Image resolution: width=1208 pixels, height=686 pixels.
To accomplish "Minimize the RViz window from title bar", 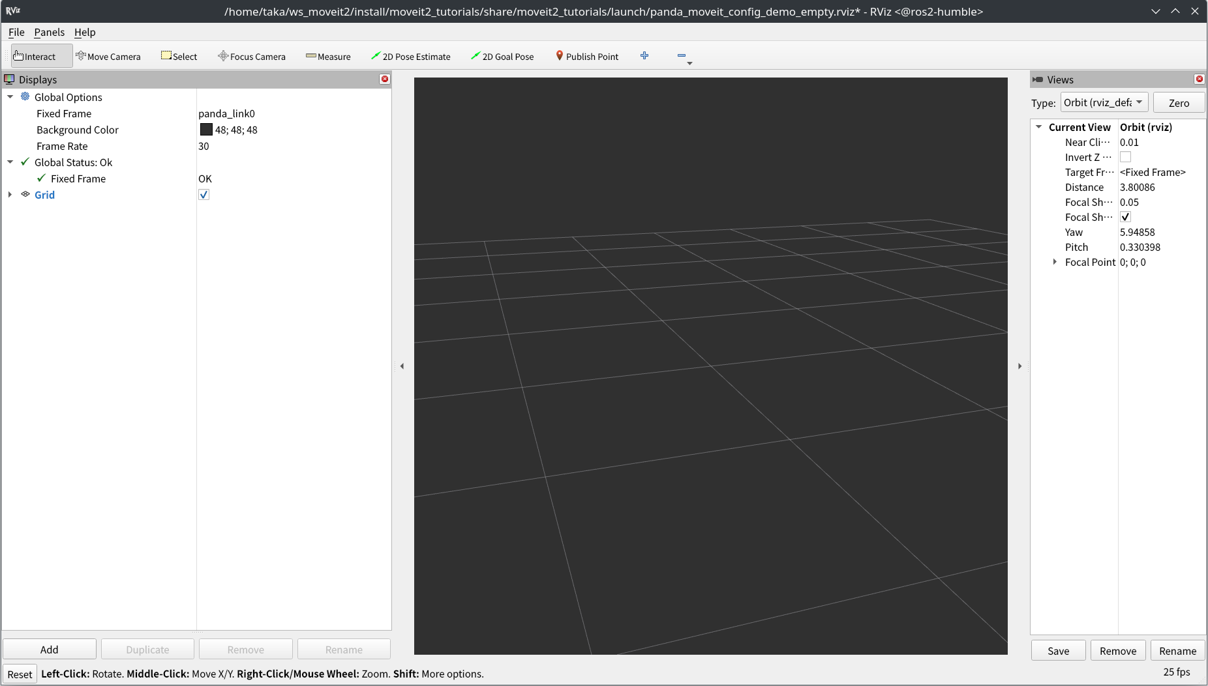I will (1155, 11).
